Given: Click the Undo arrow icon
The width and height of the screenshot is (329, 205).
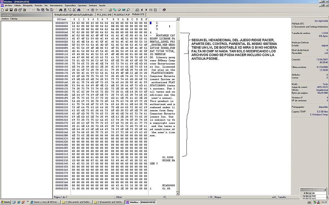Looking at the screenshot, I should pos(34,10).
